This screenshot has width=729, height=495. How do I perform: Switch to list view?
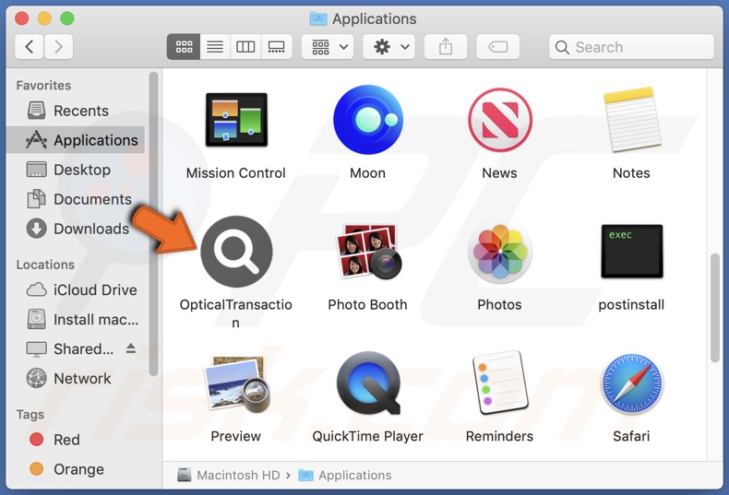[215, 47]
